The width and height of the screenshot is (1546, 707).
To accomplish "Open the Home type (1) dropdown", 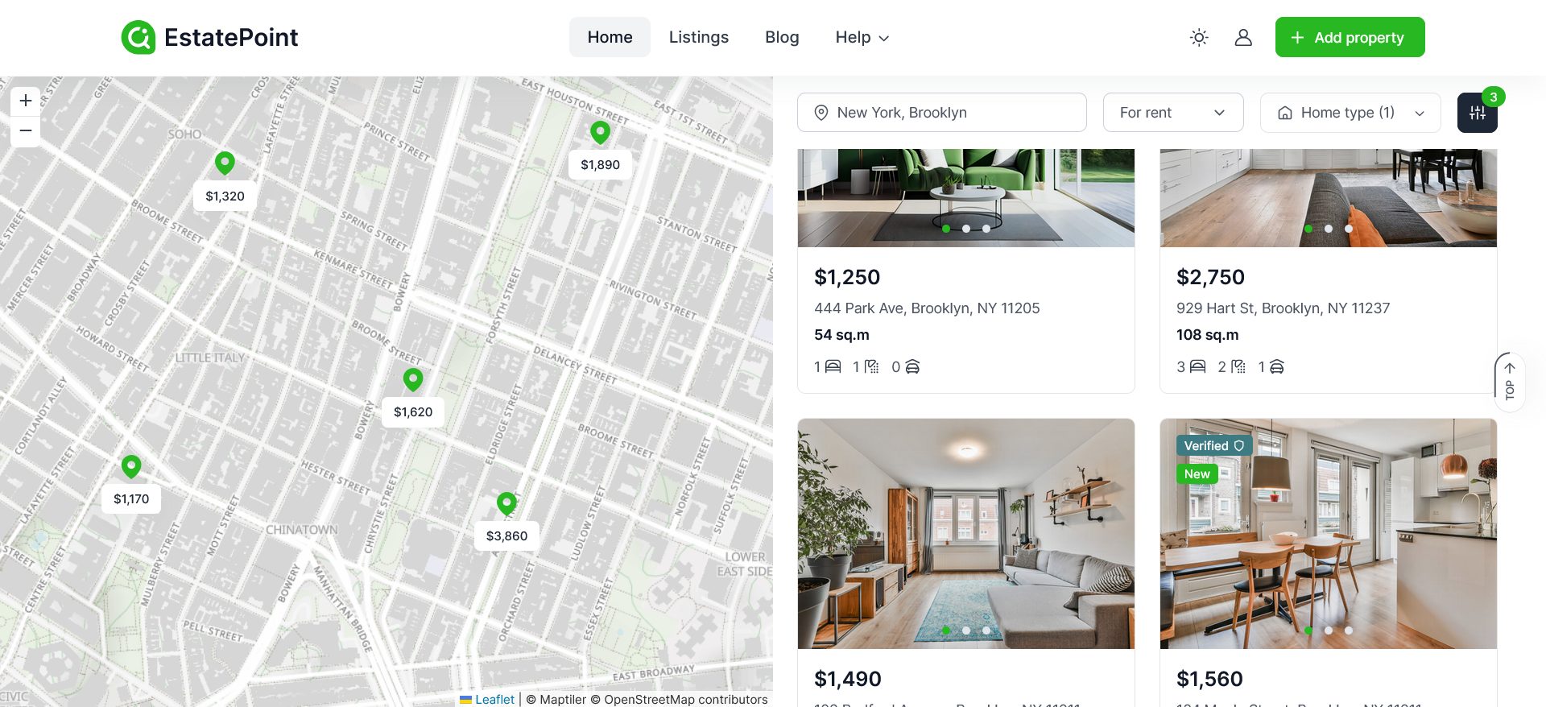I will click(x=1351, y=113).
